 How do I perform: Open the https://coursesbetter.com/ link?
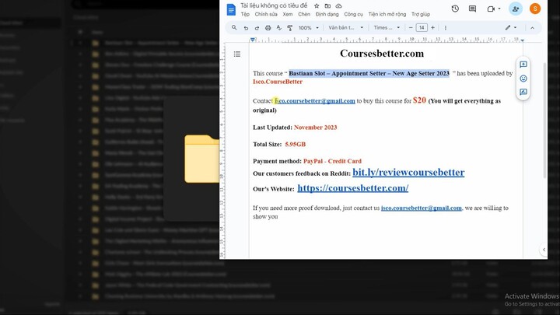point(353,188)
